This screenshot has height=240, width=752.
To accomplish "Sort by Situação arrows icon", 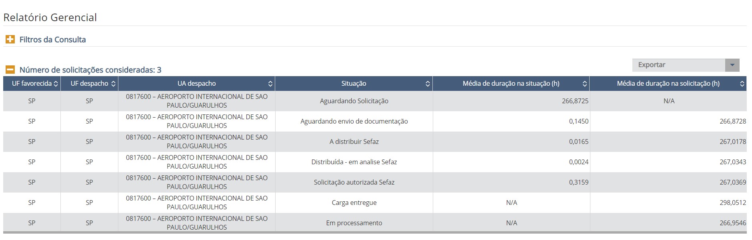I will 428,84.
